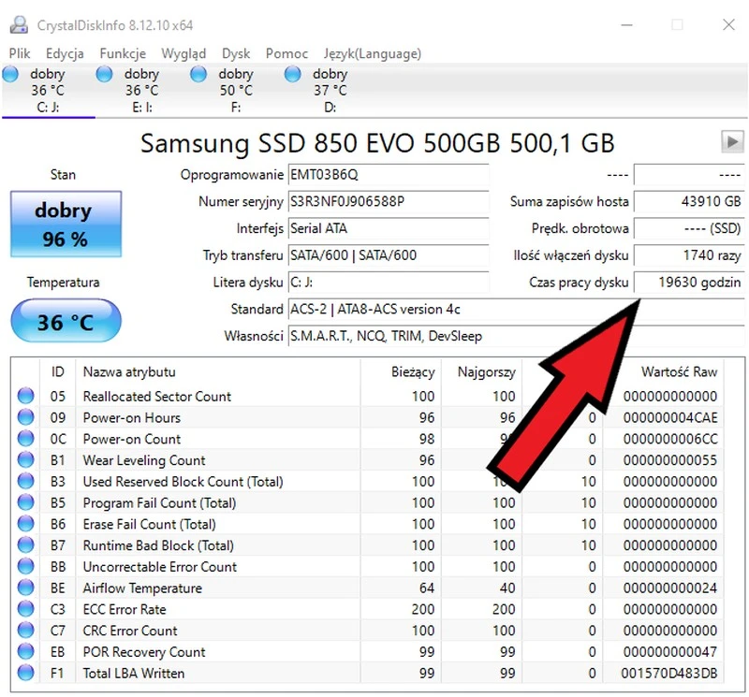Screen dimensions: 749x697
Task: Select the E: I: disk status orb
Action: point(105,75)
